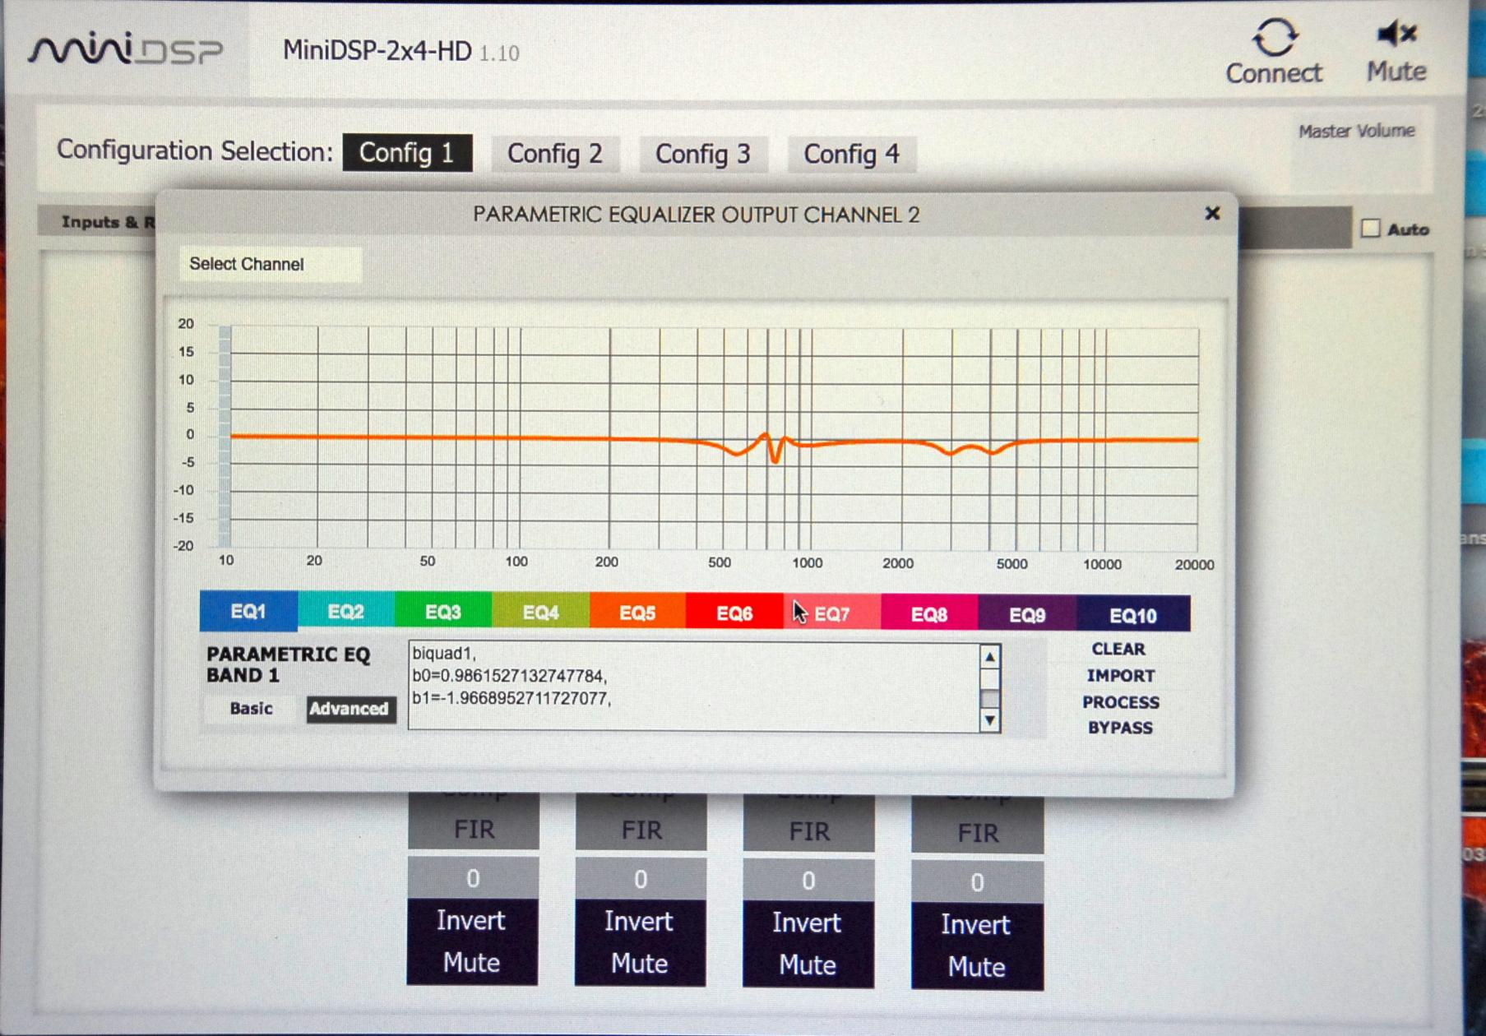This screenshot has width=1486, height=1036.
Task: Select Config 1 configuration
Action: point(407,153)
